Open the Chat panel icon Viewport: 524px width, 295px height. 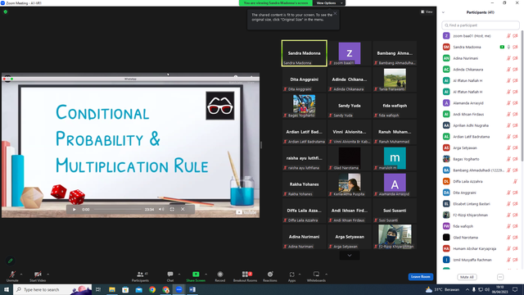coord(170,275)
